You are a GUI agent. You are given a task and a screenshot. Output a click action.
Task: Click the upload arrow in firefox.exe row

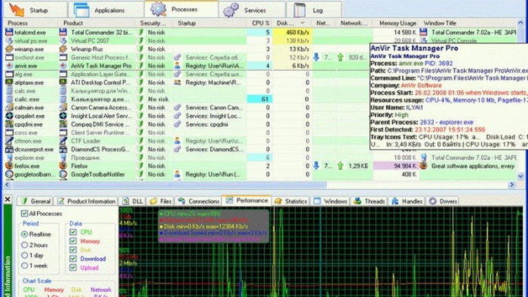click(340, 166)
